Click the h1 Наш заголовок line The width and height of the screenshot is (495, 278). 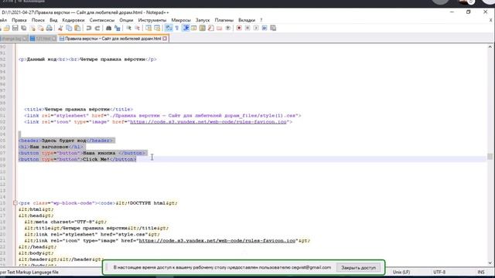pos(51,147)
